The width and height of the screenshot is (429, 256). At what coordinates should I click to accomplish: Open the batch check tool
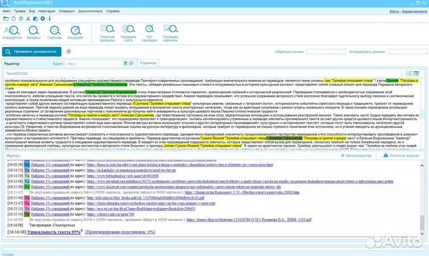[107, 32]
